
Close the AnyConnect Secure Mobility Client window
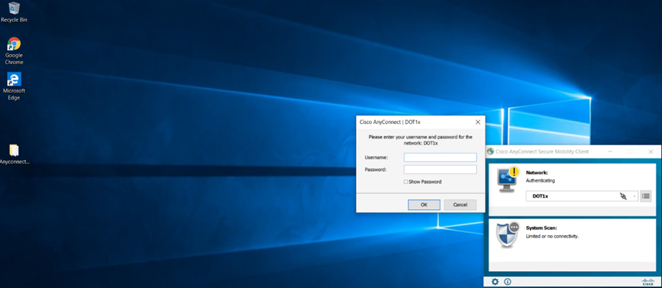coord(651,151)
